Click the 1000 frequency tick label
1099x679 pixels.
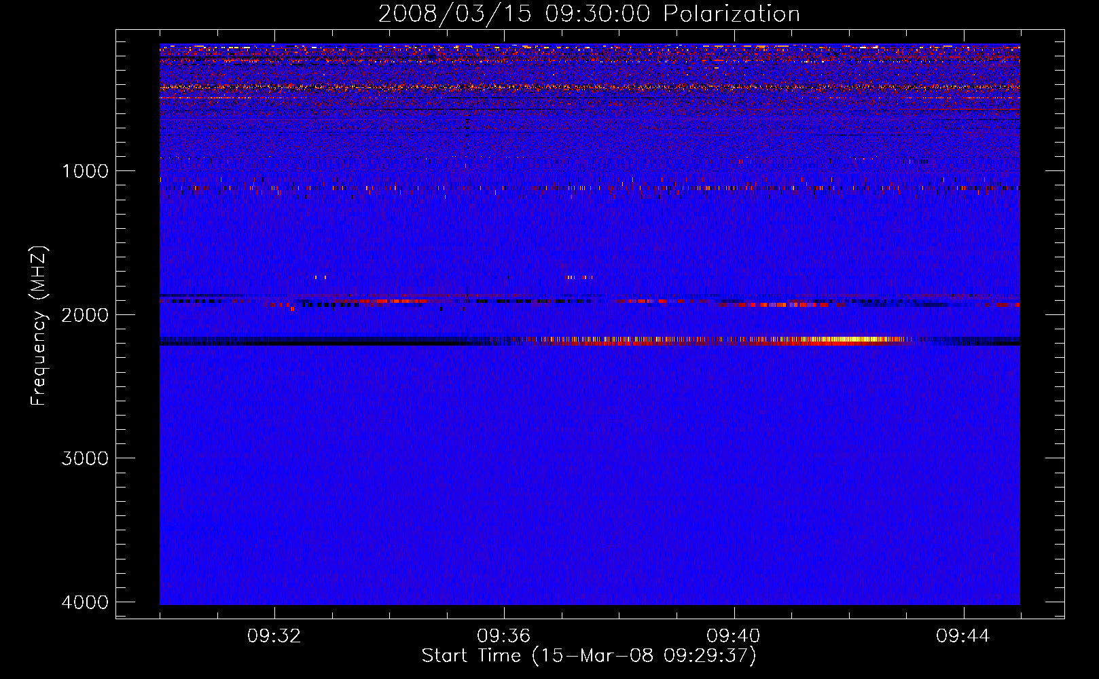coord(86,171)
